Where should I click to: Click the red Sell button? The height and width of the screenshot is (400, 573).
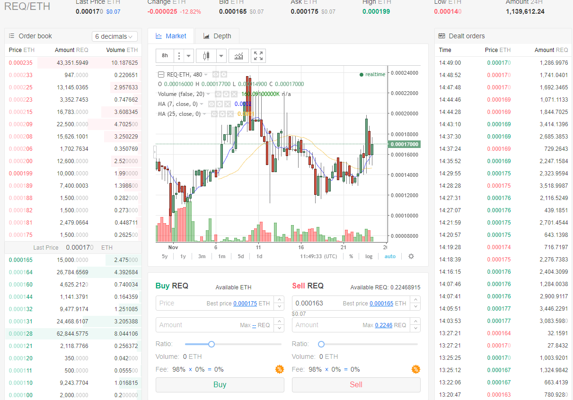click(x=356, y=385)
